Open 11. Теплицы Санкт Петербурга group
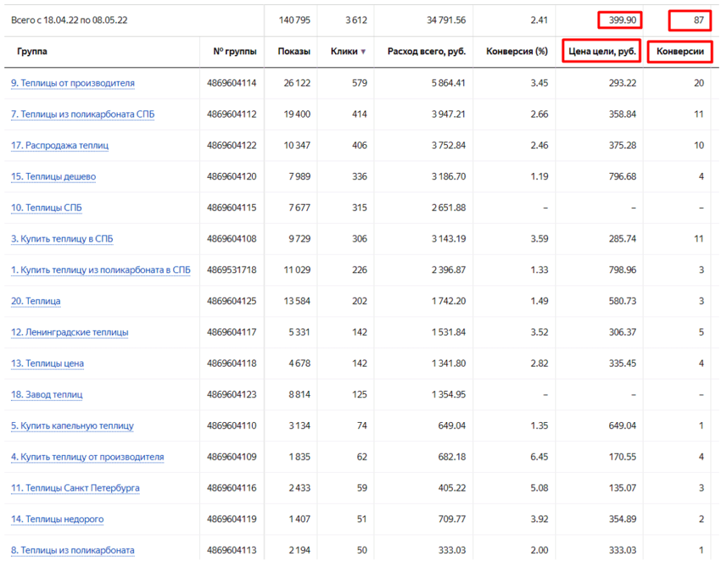This screenshot has height=567, width=721. (75, 488)
